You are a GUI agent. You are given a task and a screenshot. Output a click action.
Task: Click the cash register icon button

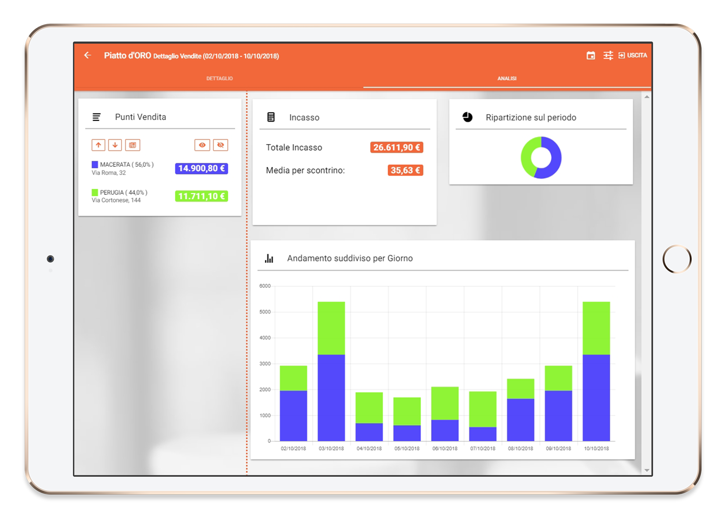pos(133,145)
